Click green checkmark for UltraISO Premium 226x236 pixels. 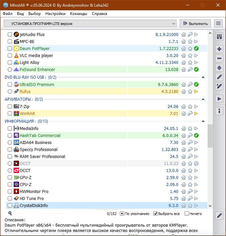pos(196,84)
